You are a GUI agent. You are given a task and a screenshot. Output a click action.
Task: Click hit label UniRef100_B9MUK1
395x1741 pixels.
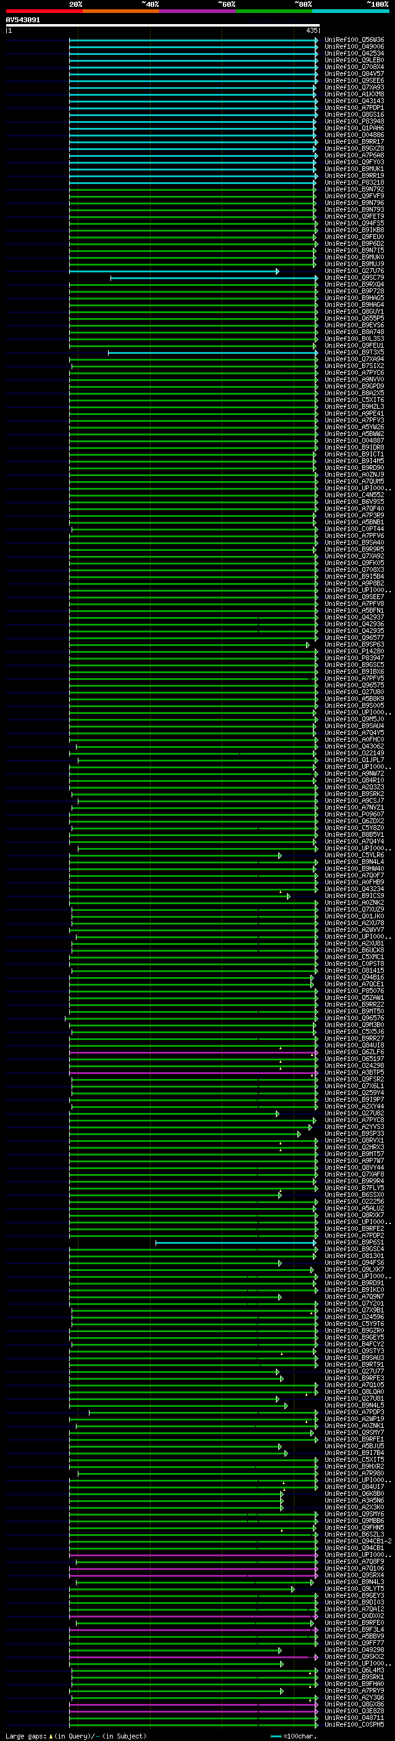pyautogui.click(x=354, y=168)
